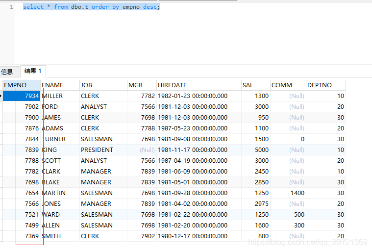Click DEPTNO 10 in MILLER row
Viewport: 372px width, 251px height.
pos(326,96)
